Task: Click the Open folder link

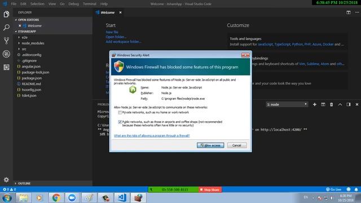Action: [116, 37]
